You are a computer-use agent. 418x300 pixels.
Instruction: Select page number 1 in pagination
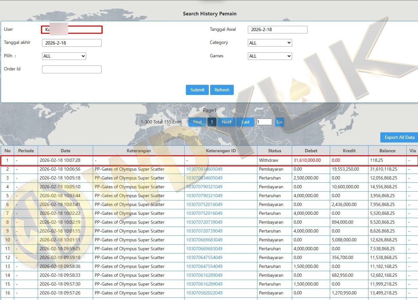point(212,122)
